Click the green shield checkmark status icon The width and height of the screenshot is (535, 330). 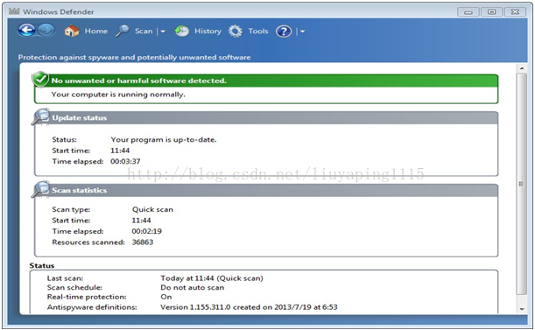40,80
